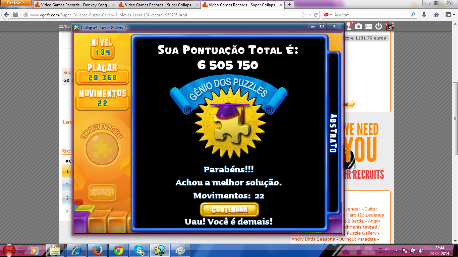458x257 pixels.
Task: Click the Firefox downloads arrow icon
Action: point(424,15)
